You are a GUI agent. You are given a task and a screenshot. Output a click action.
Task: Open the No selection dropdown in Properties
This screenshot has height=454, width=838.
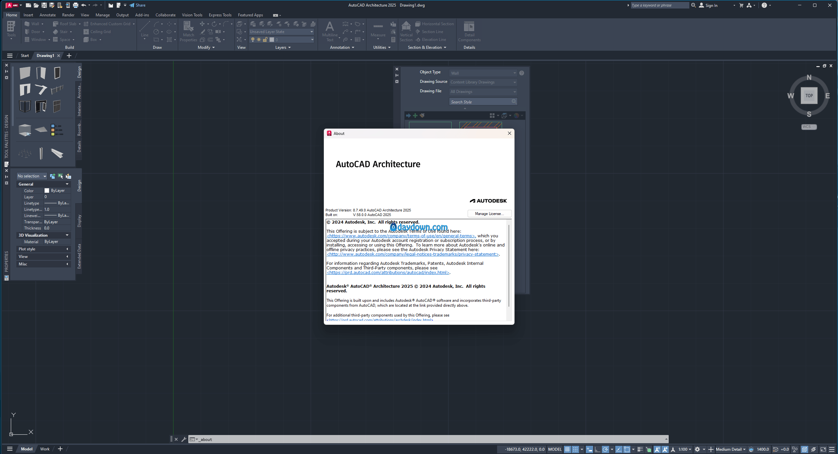point(32,176)
